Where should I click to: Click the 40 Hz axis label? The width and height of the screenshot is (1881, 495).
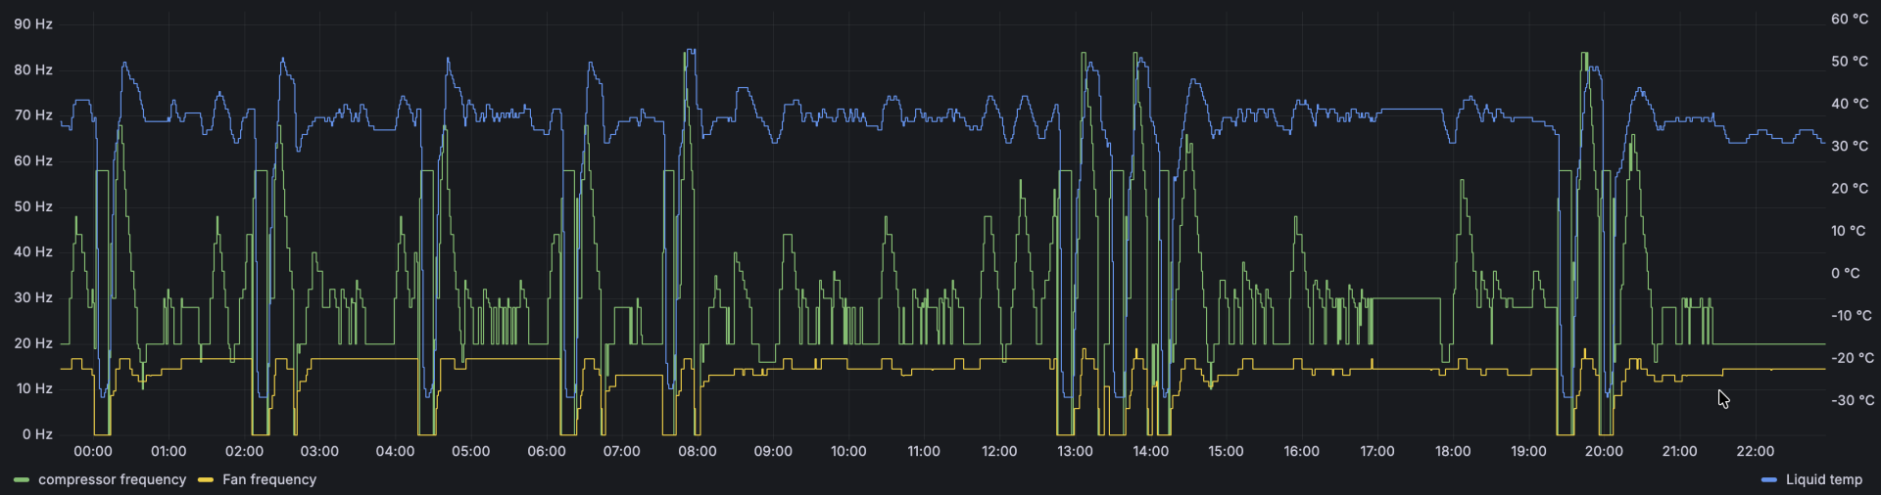tap(33, 251)
